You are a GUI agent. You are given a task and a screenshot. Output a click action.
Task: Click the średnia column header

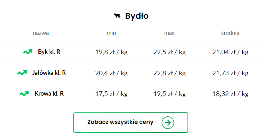230,33
